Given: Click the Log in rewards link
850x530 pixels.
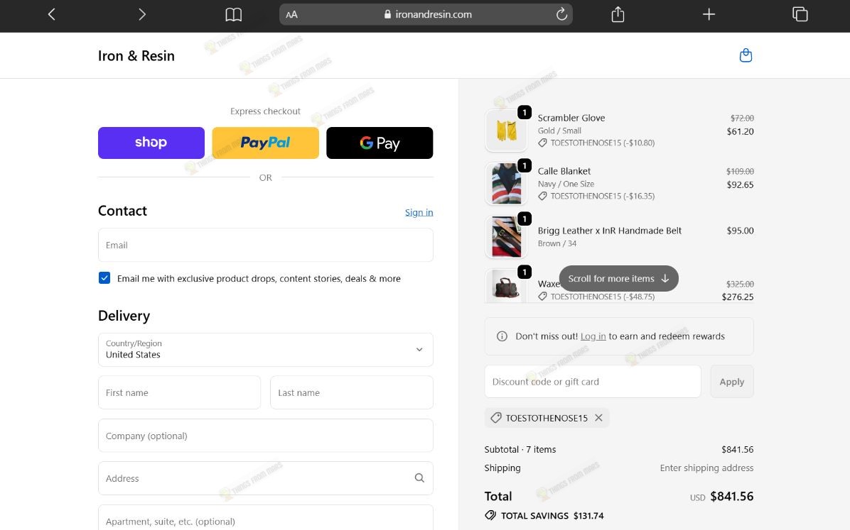Looking at the screenshot, I should click(593, 336).
